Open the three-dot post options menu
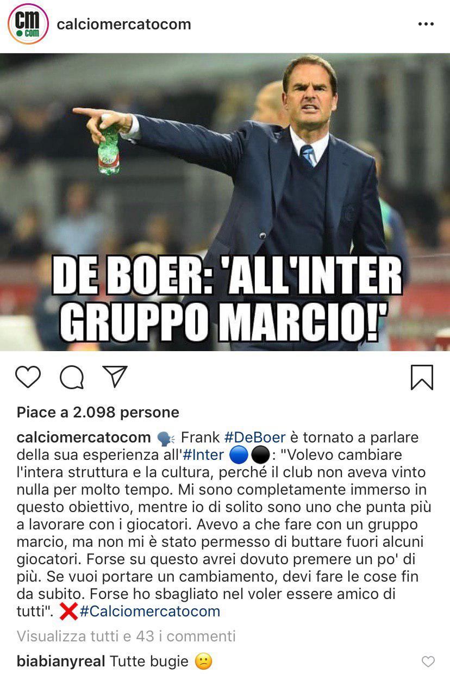This screenshot has width=450, height=674. coord(426,24)
